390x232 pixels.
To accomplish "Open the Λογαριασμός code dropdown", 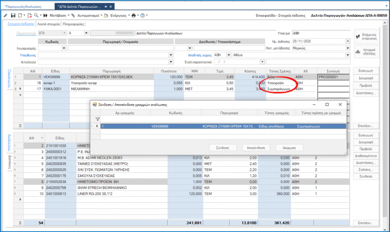I will coord(64,48).
